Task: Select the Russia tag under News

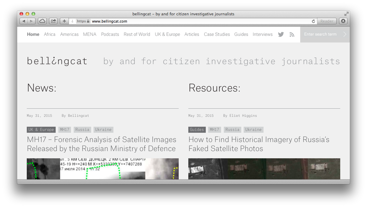Action: pos(82,130)
